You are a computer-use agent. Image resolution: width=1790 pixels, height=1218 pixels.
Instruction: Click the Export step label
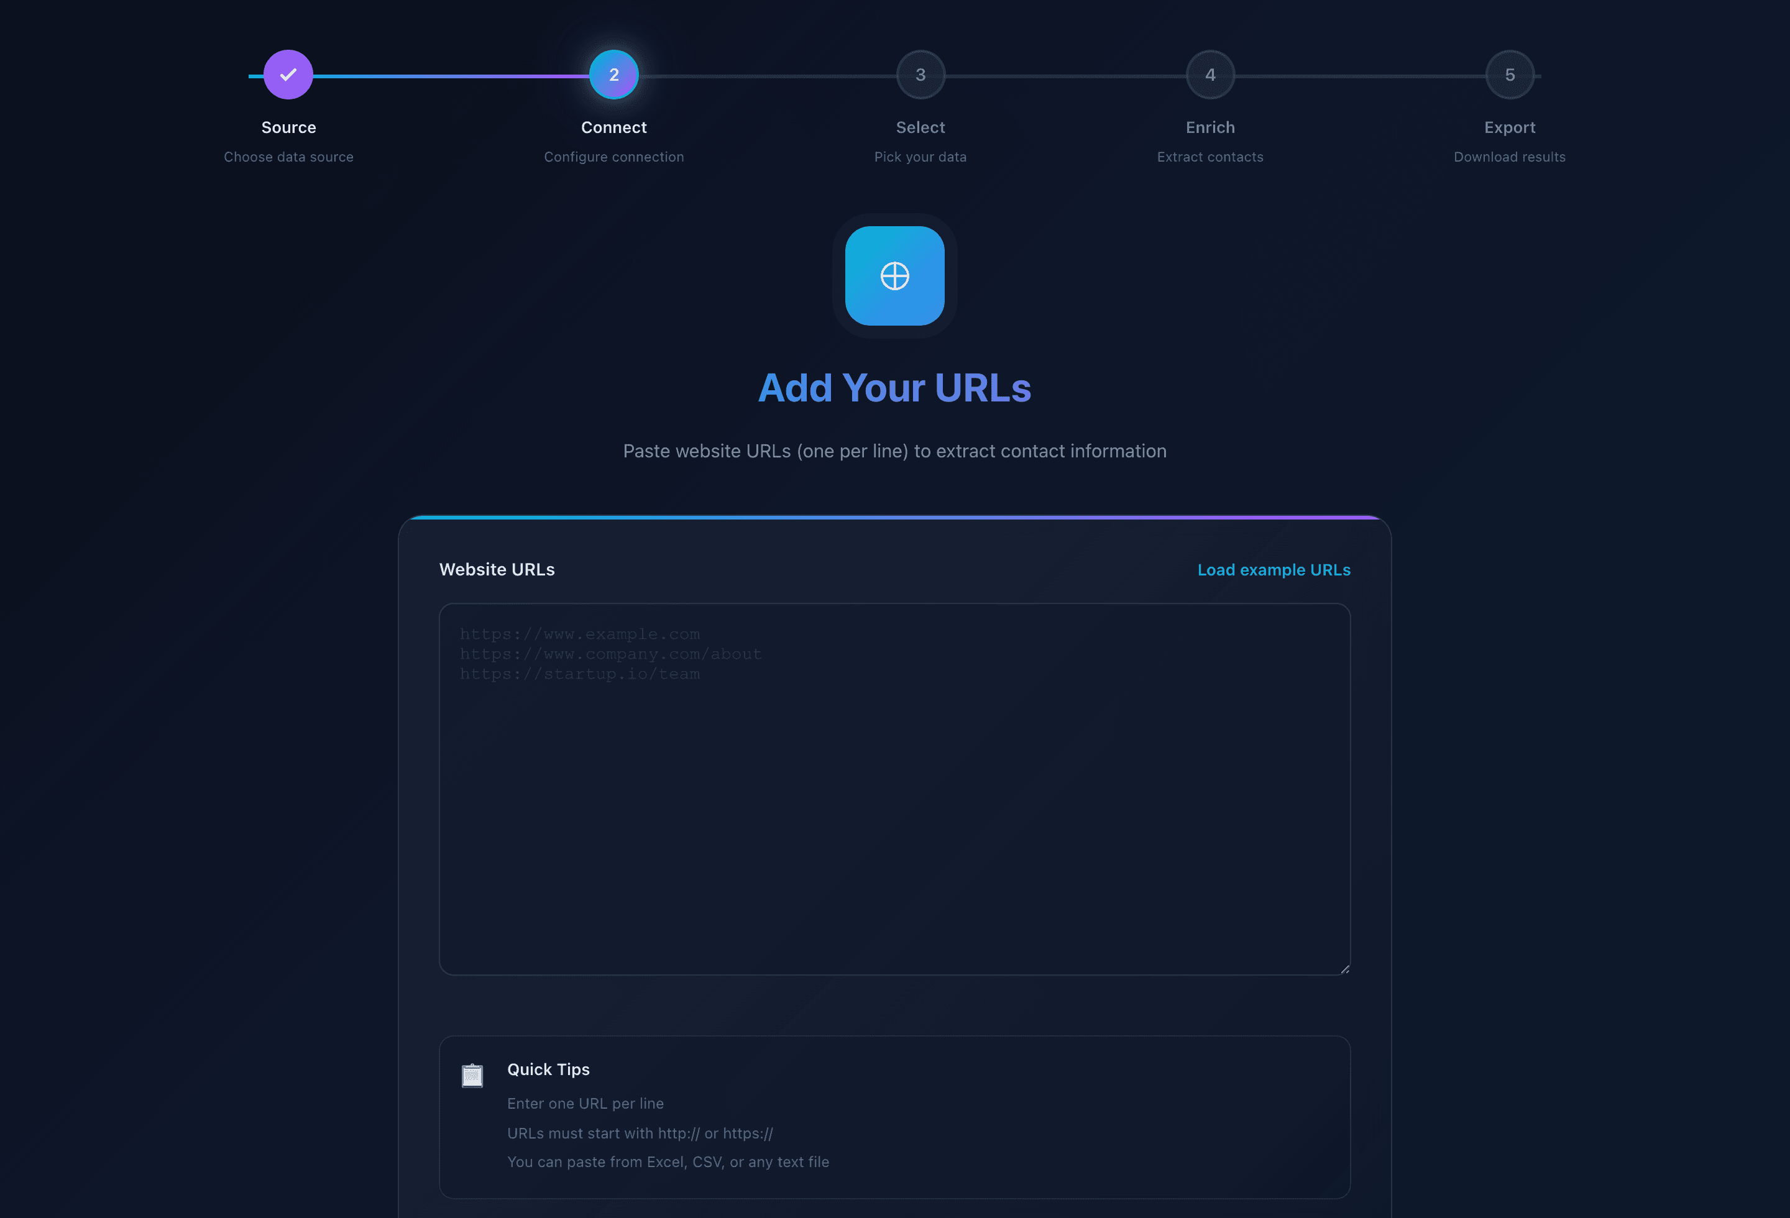tap(1510, 128)
